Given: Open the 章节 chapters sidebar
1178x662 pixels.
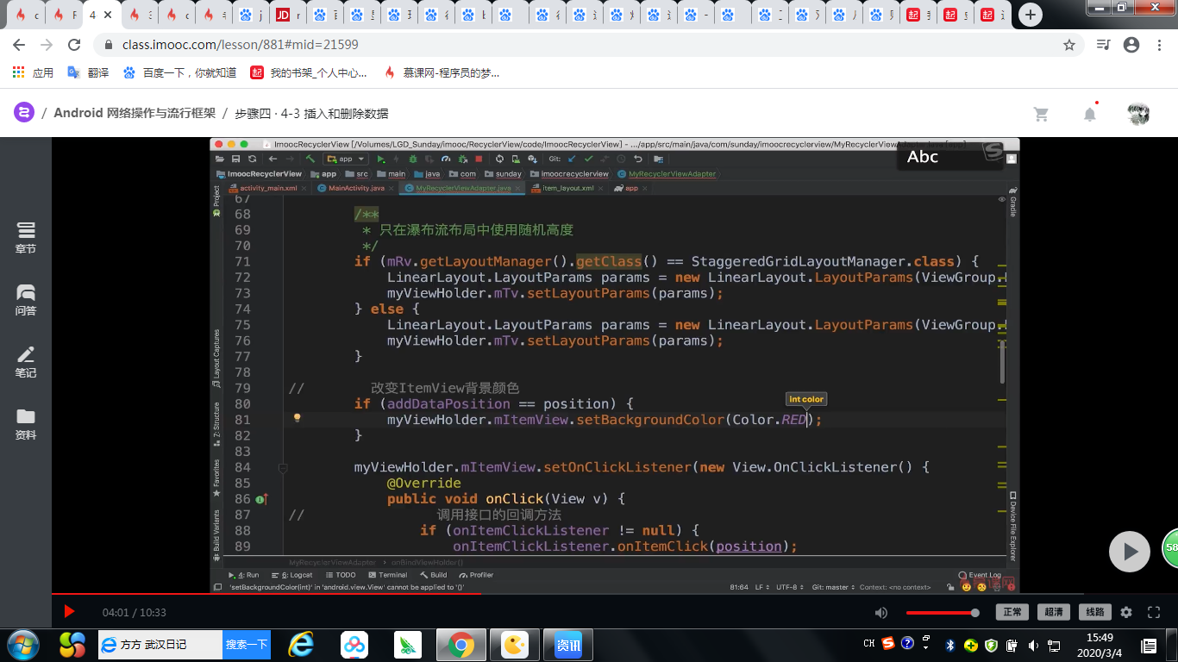Looking at the screenshot, I should click(x=26, y=238).
